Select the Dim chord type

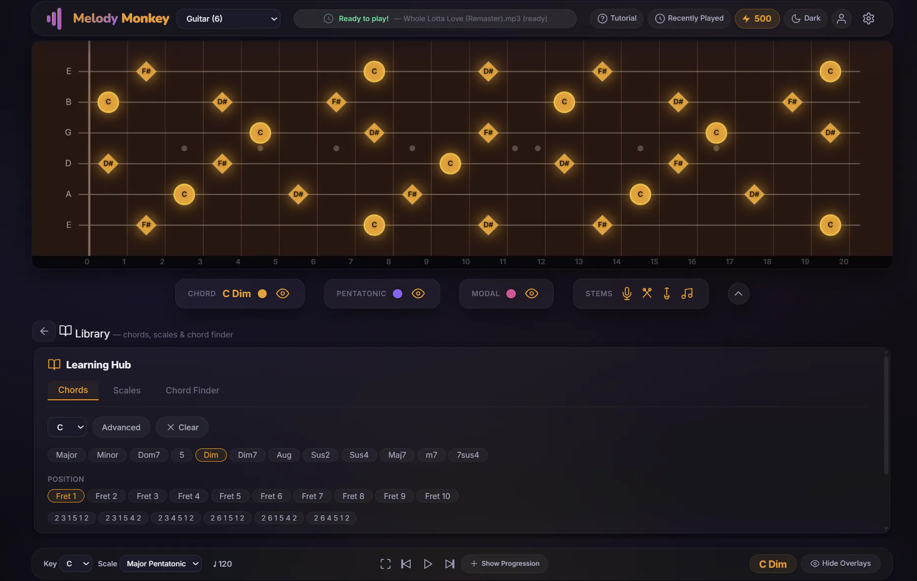click(x=211, y=455)
